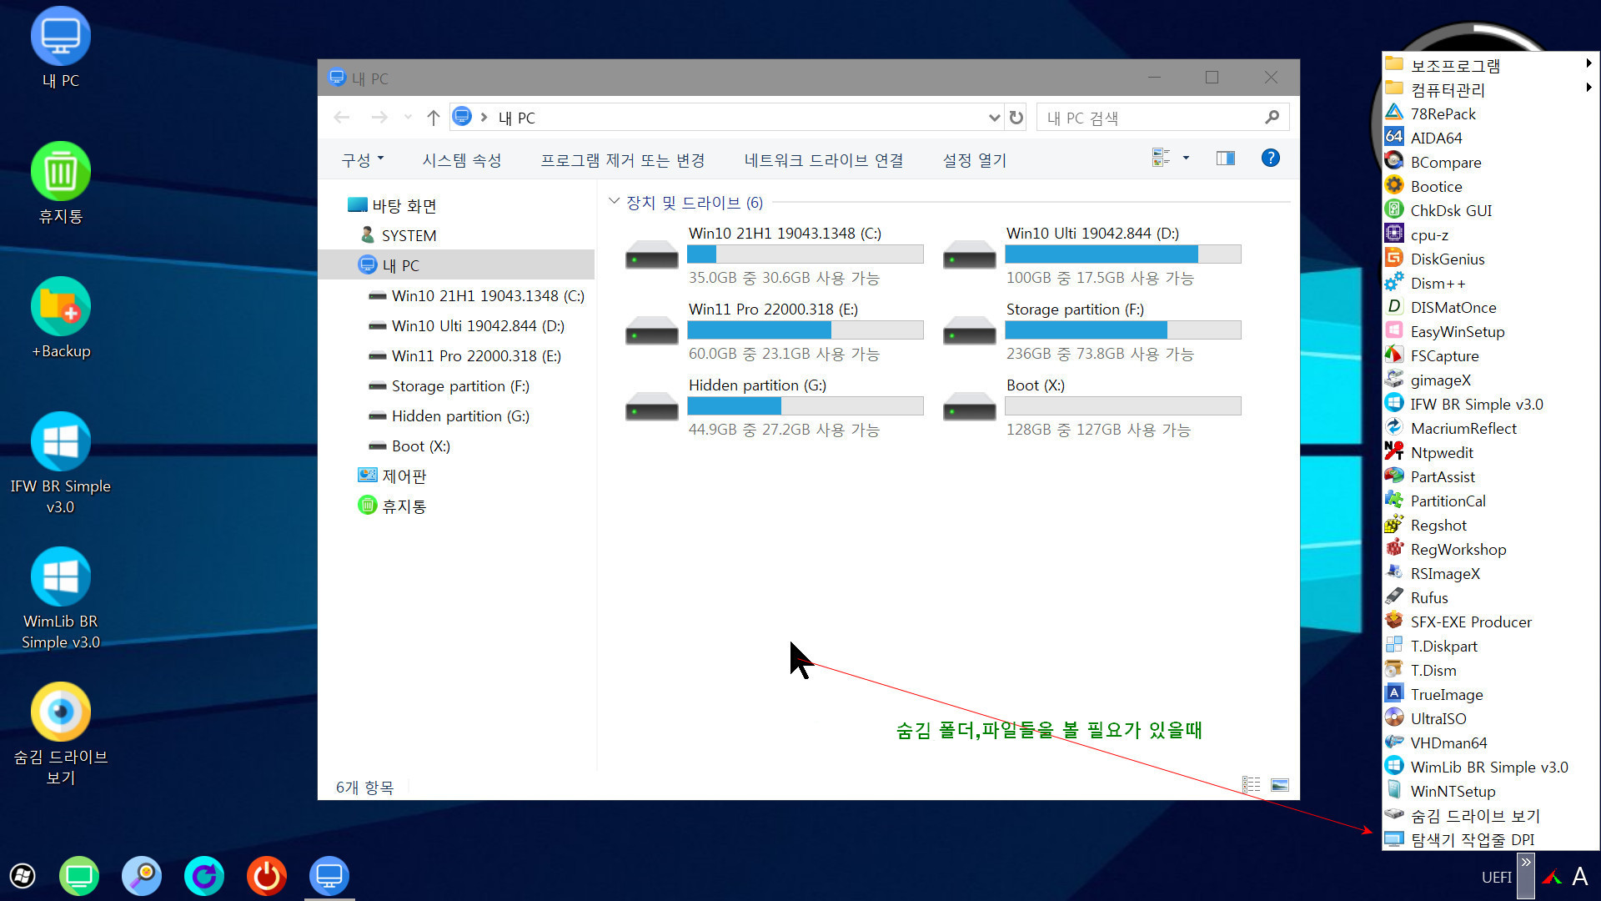Click the Dism++ gear icon
Image resolution: width=1601 pixels, height=901 pixels.
(1394, 283)
